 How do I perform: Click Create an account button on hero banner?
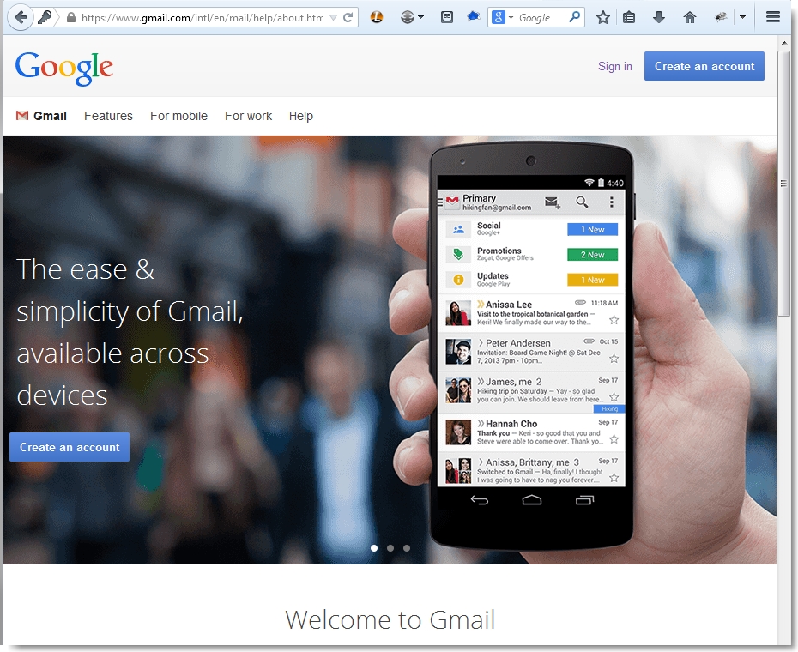click(70, 447)
